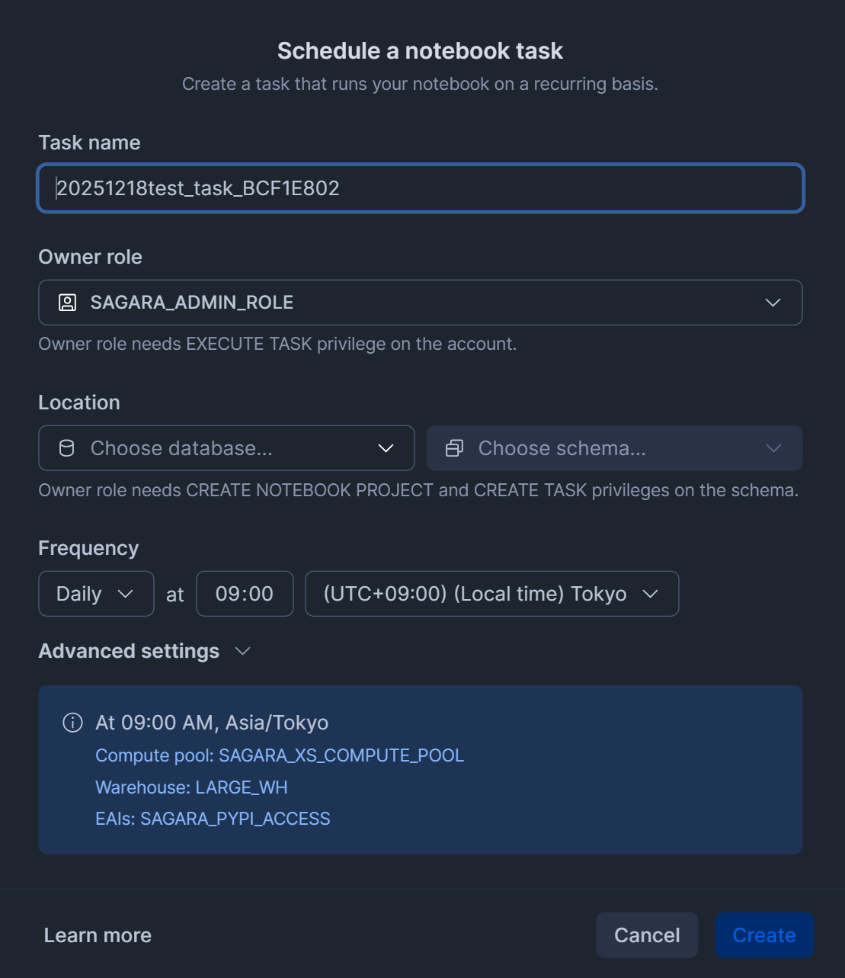Image resolution: width=845 pixels, height=978 pixels.
Task: Click the schema icon in Location
Action: 454,448
